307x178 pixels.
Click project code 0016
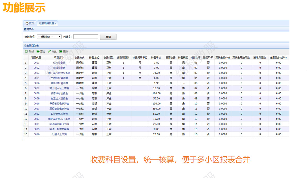pos(37,134)
